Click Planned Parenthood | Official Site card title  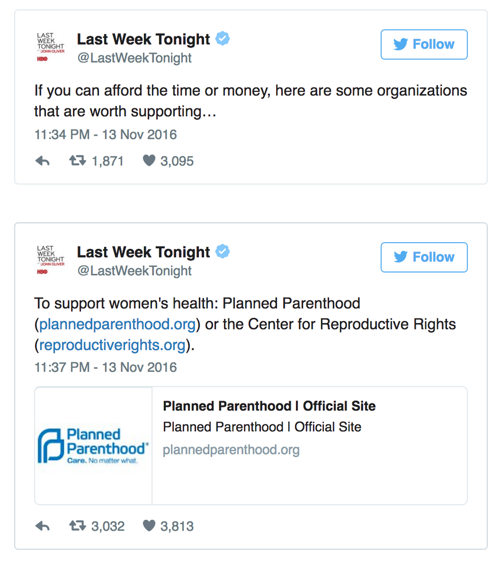click(269, 406)
